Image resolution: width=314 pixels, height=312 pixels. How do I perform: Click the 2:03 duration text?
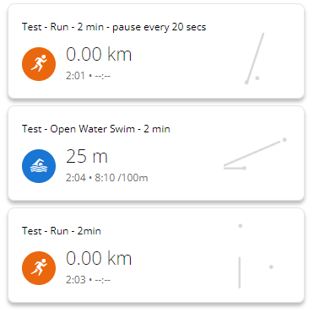tap(76, 280)
